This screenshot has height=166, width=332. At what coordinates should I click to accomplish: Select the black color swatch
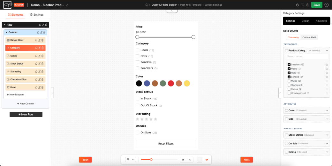tap(139, 83)
